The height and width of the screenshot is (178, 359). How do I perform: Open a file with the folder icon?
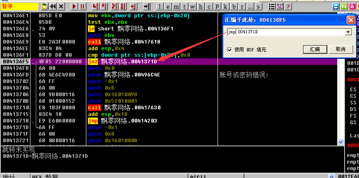(x=45, y=7)
